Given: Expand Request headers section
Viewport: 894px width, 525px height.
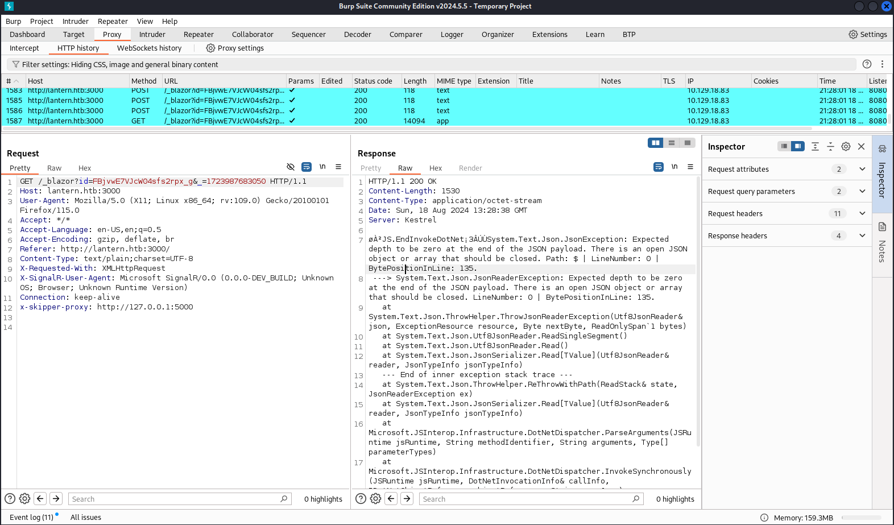Looking at the screenshot, I should tap(787, 213).
